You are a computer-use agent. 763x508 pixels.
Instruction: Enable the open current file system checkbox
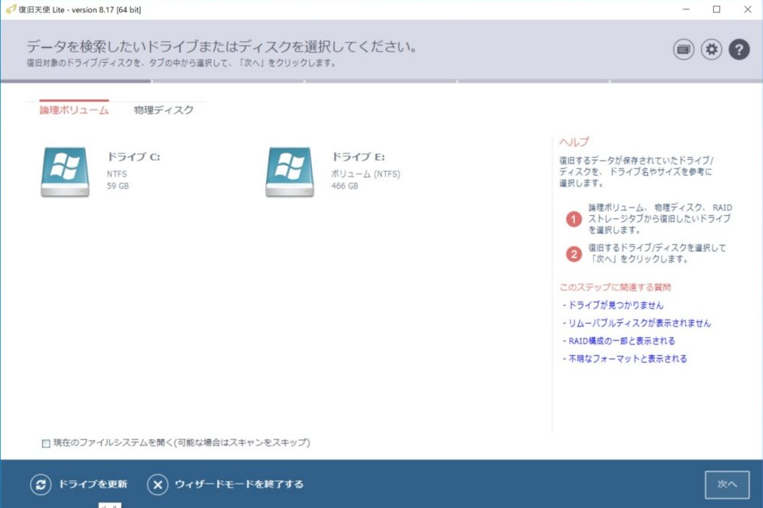[46, 443]
